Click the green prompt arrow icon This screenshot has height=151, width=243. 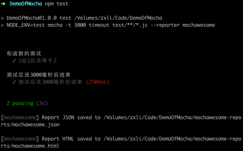(3, 4)
